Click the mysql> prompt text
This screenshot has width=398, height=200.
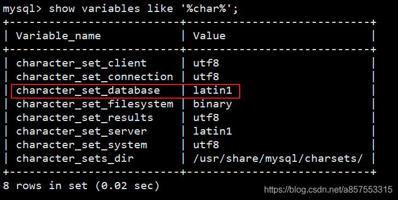pos(22,9)
